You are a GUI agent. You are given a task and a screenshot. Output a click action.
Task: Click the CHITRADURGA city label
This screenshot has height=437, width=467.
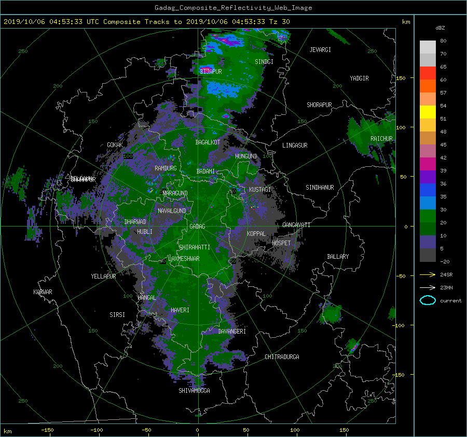[282, 357]
